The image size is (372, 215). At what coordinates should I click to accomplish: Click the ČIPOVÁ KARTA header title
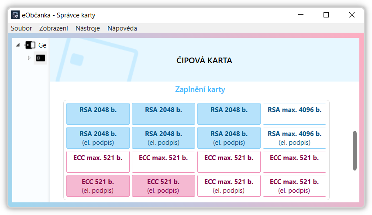click(204, 61)
